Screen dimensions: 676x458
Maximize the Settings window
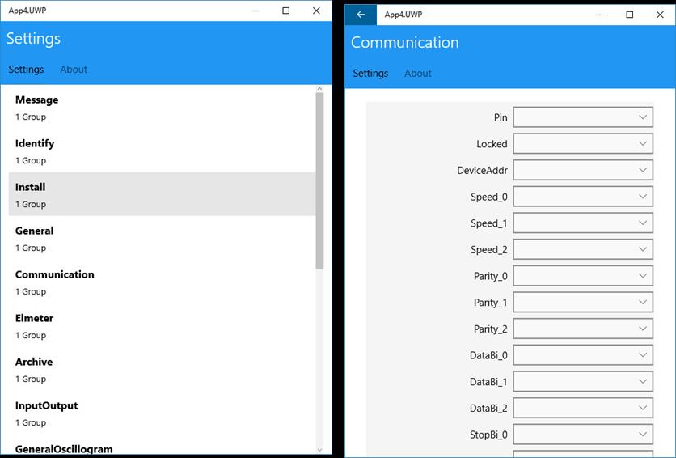(285, 11)
